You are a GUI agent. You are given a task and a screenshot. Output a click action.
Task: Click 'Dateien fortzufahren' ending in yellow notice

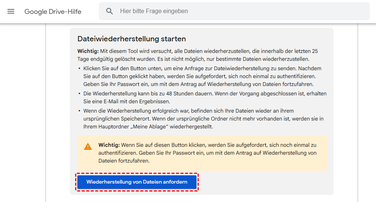tap(124, 161)
